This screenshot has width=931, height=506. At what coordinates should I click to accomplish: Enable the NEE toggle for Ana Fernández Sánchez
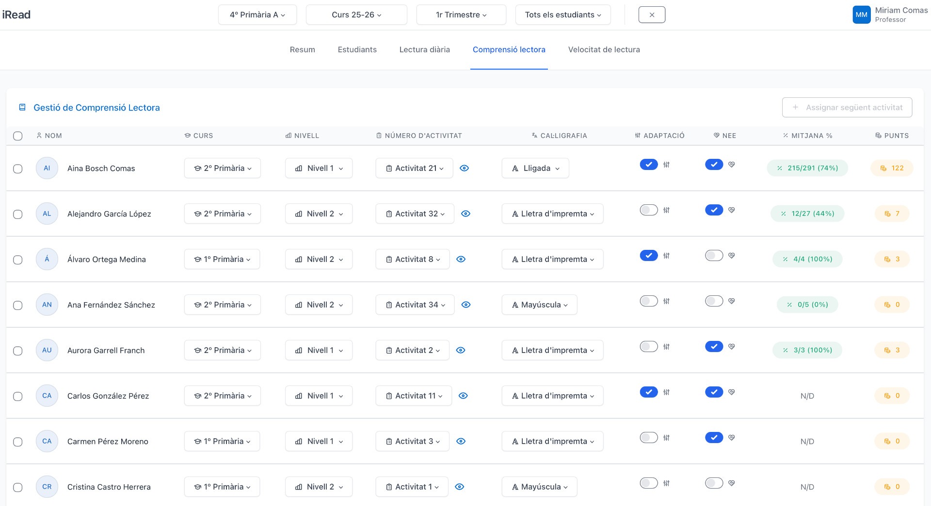click(x=714, y=301)
